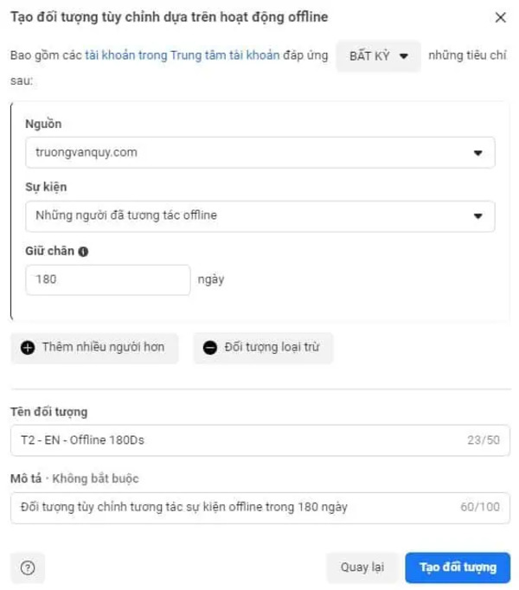
Task: Open the BẤT KỲ criteria dropdown
Action: (x=378, y=56)
